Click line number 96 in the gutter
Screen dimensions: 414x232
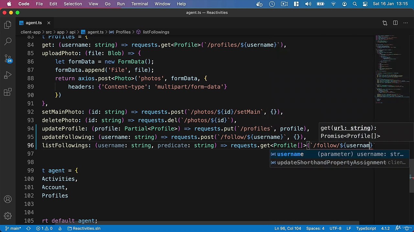tap(30, 145)
